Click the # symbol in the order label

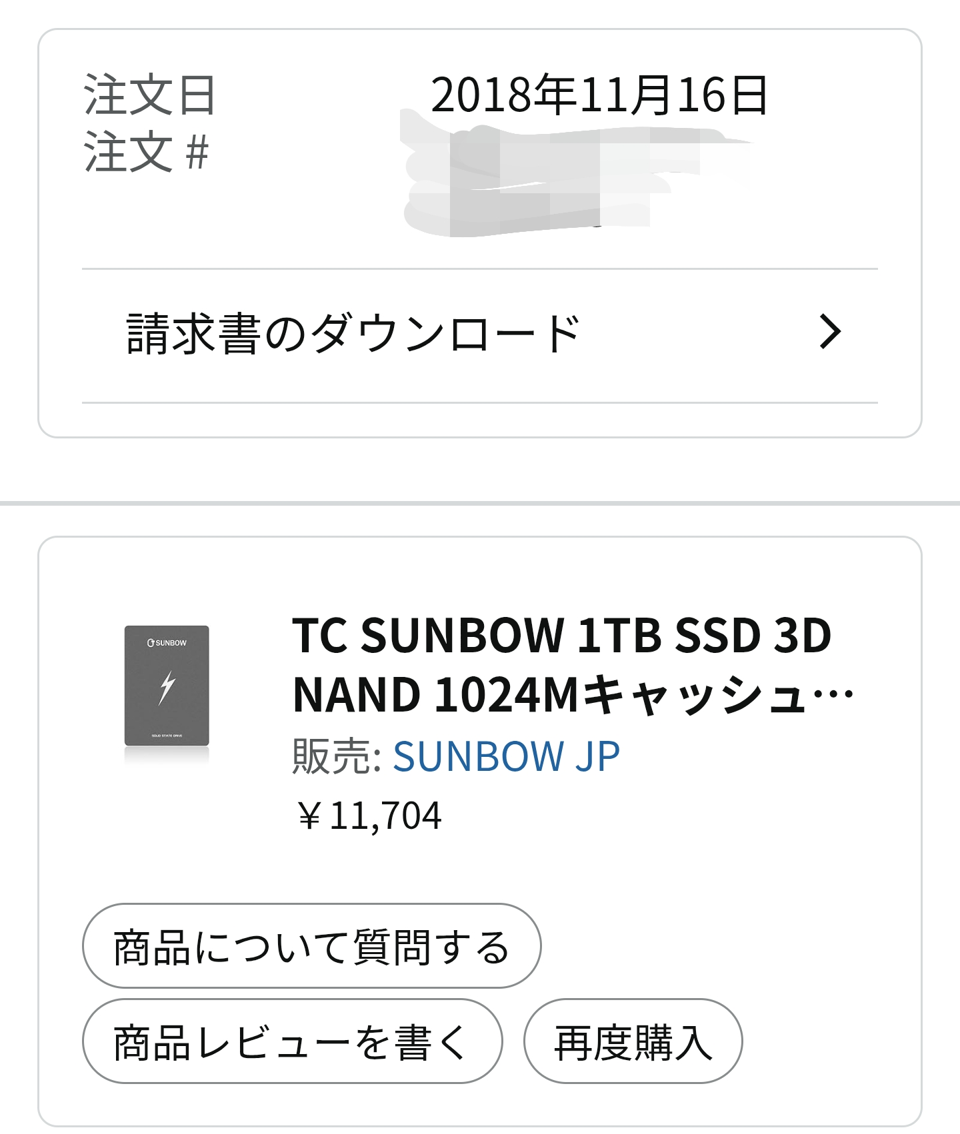pos(197,153)
